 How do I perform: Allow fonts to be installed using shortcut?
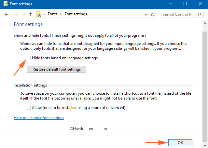click(x=29, y=108)
